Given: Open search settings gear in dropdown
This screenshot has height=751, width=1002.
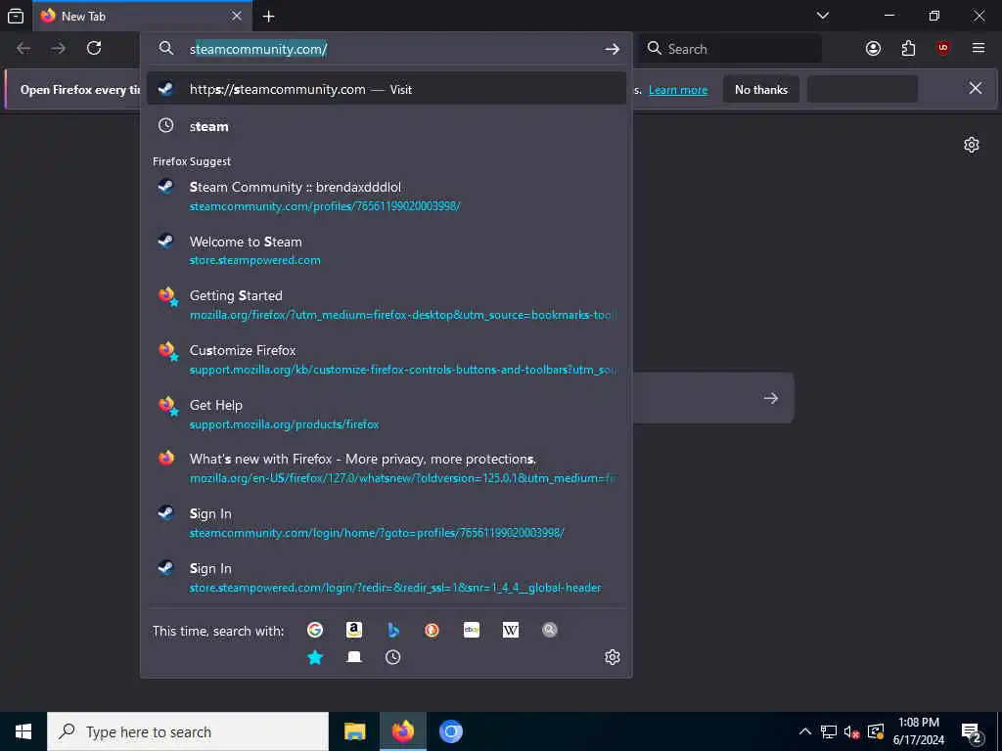Looking at the screenshot, I should click(x=613, y=657).
